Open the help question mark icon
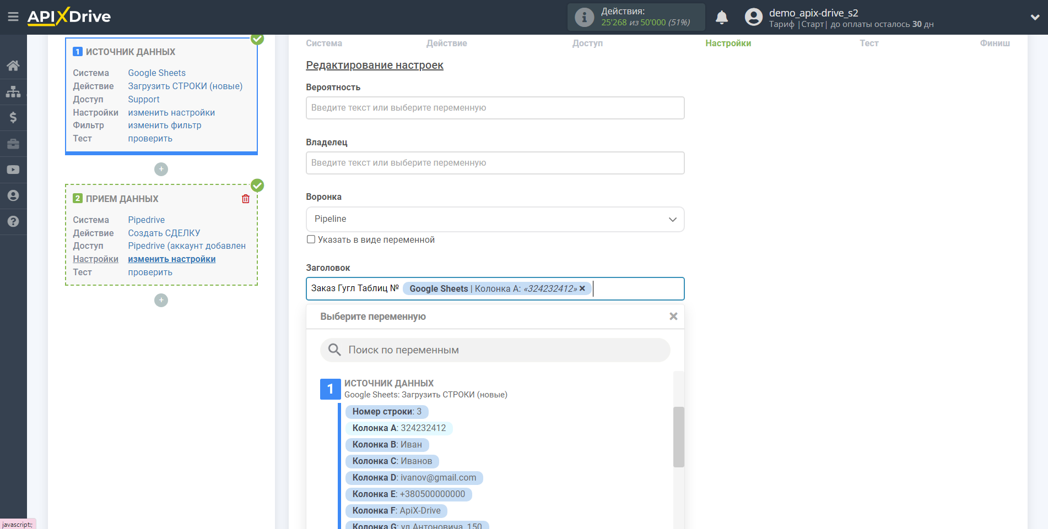 (13, 221)
